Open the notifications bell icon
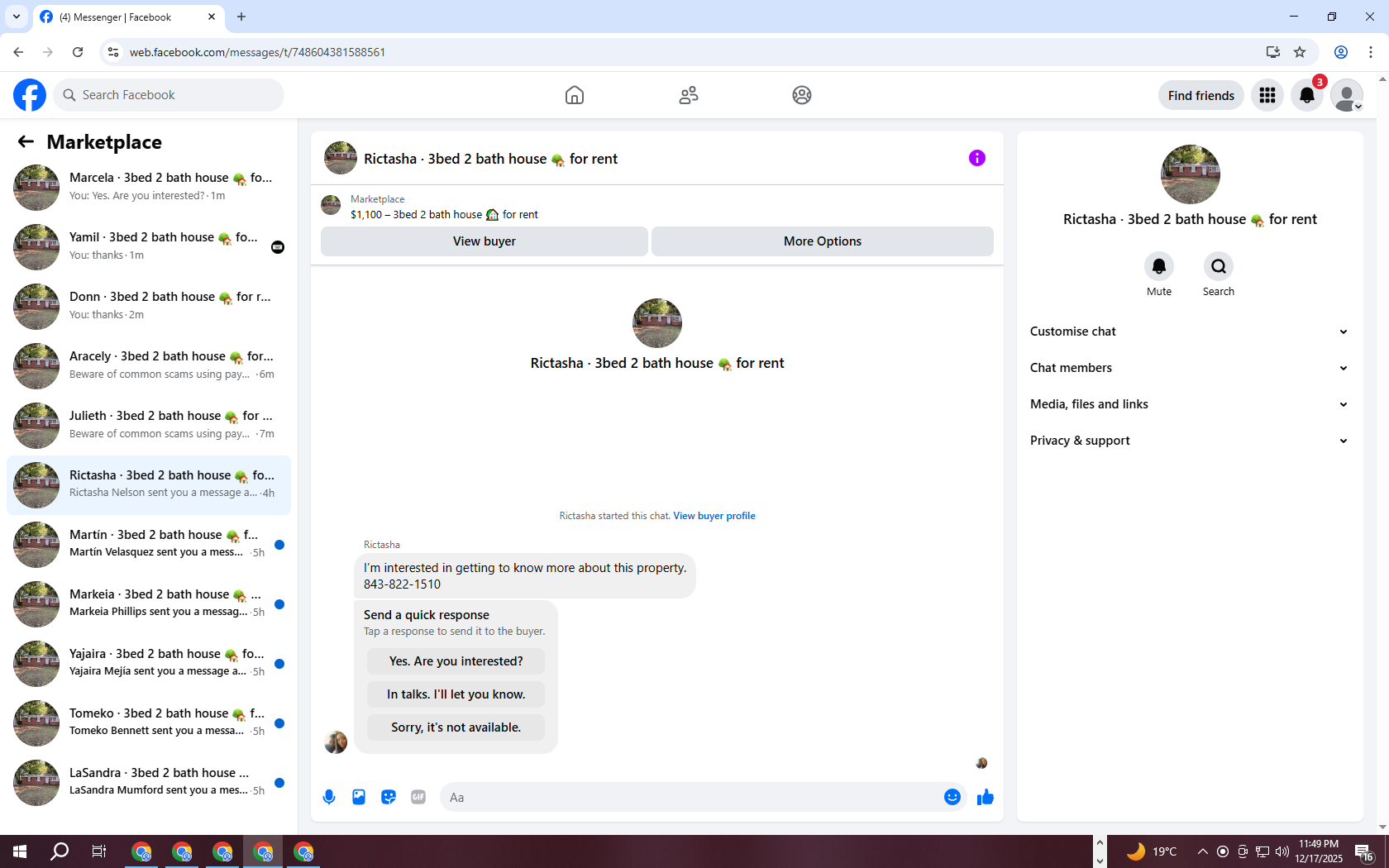Screen dimensions: 1389x868 1307,95
